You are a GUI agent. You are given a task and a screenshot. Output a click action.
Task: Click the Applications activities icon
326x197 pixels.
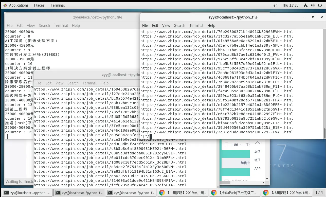coord(5,5)
